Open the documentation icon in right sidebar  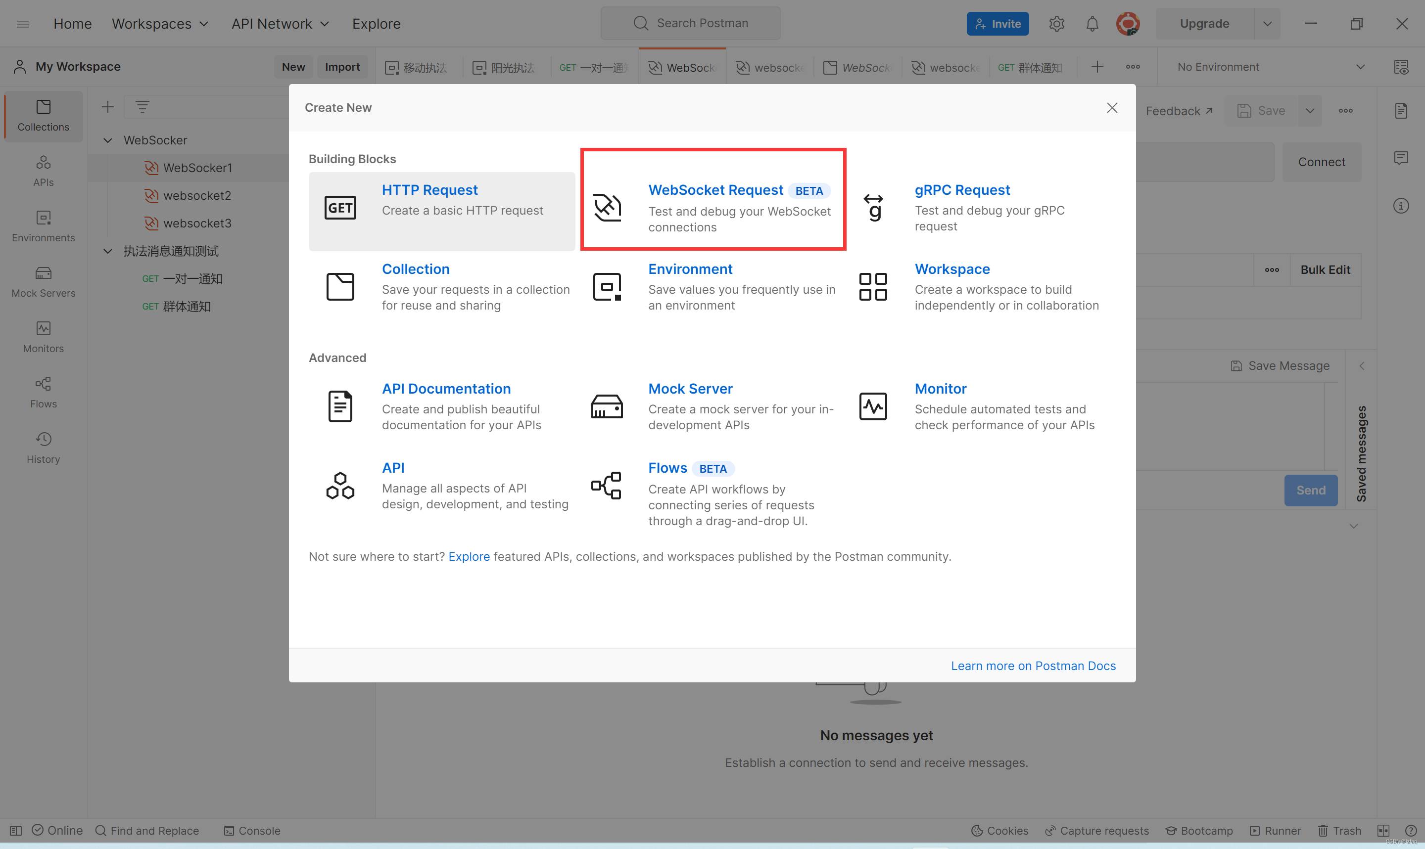click(1401, 110)
